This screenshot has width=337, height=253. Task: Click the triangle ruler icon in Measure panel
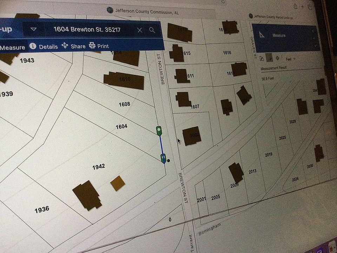coord(261,35)
